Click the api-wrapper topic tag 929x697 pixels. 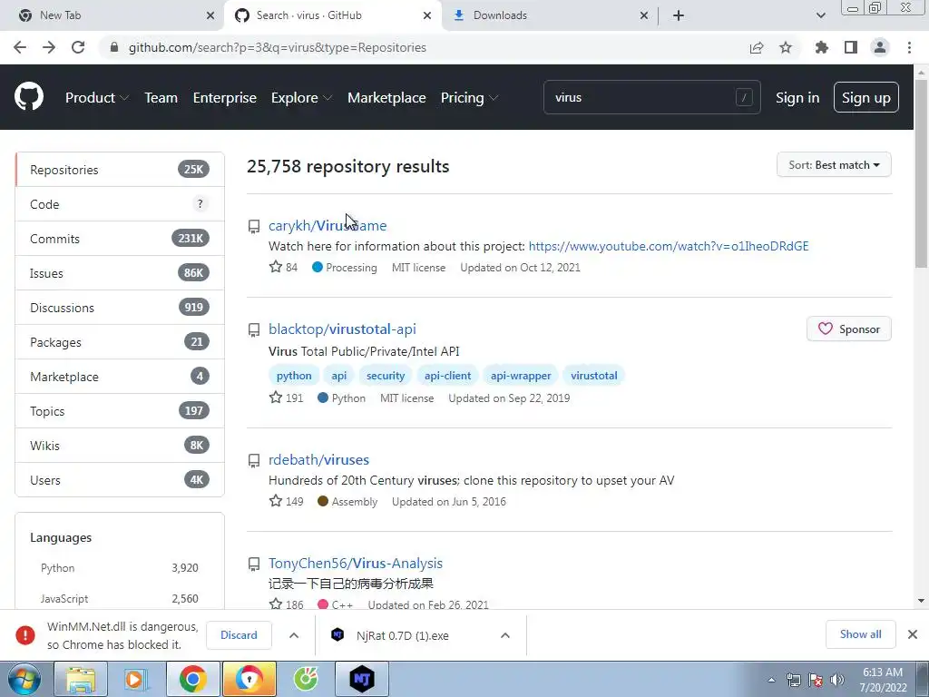pos(520,375)
